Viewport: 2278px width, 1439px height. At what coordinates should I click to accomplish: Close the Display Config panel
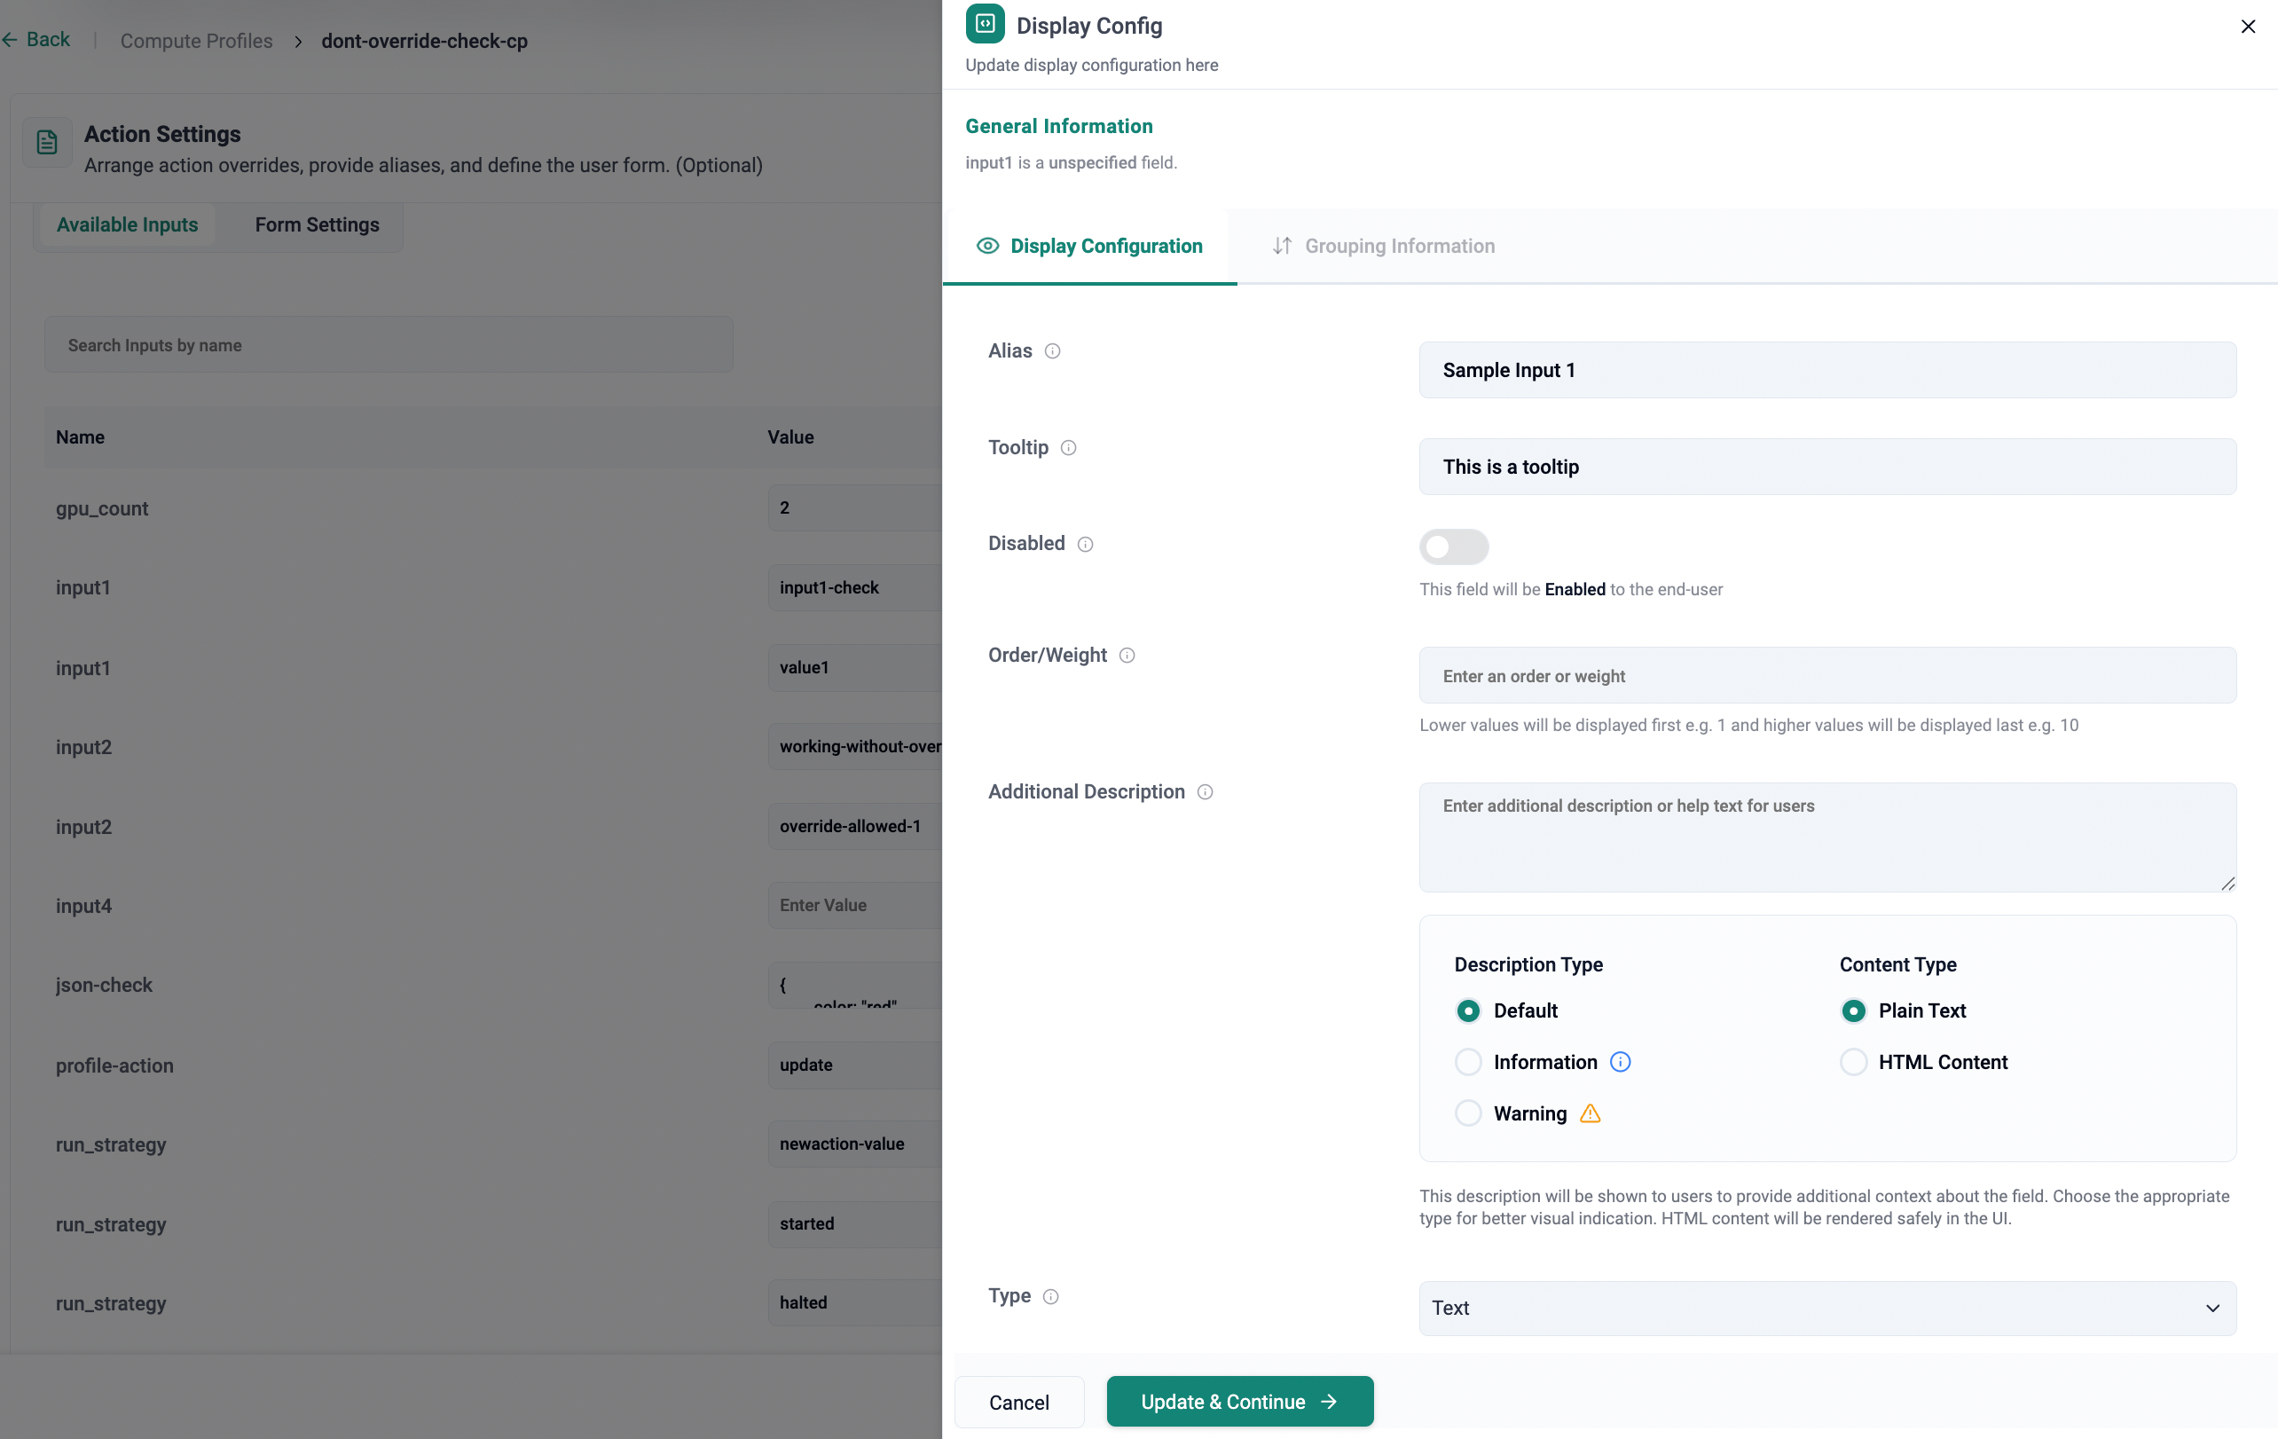coord(2248,27)
